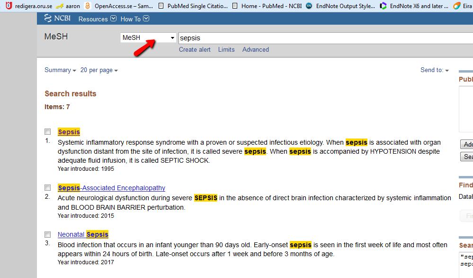The image size is (473, 278).
Task: Click in the sepsis search field
Action: [326, 38]
